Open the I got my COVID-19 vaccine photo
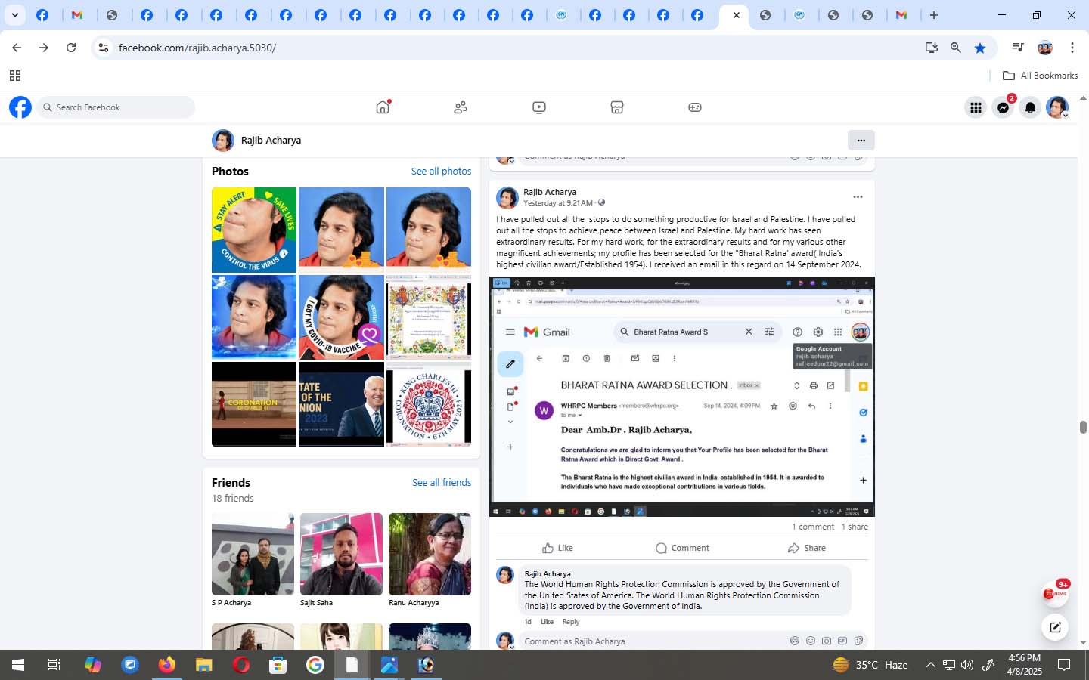Viewport: 1089px width, 680px height. point(341,317)
